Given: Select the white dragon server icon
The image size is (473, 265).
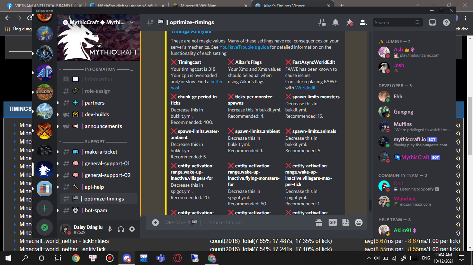Looking at the screenshot, I should (x=45, y=169).
